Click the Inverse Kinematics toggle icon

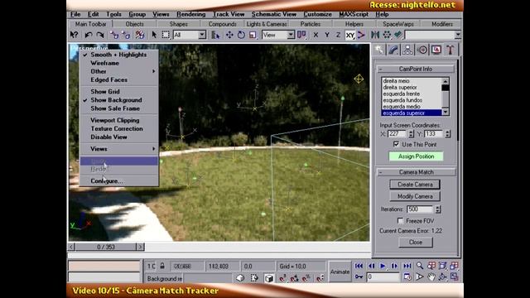coord(361,35)
